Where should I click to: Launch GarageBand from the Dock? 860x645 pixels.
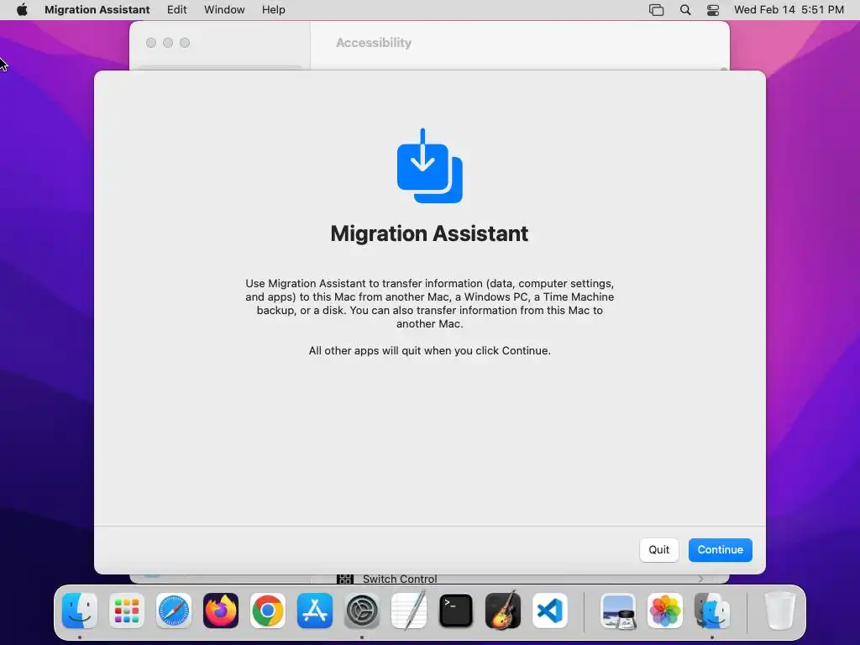point(503,610)
